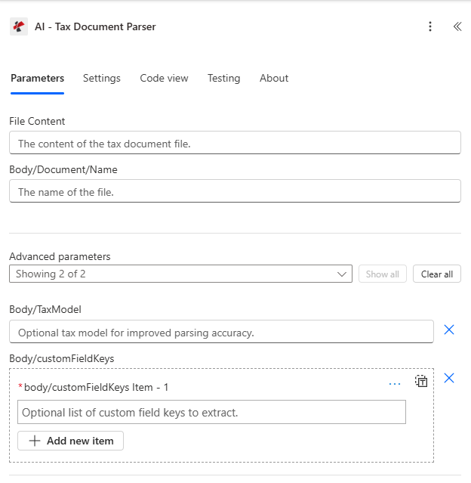Screen dimensions: 471x483
Task: Open ellipsis menu for customFieldKeys Item 1
Action: pos(395,384)
